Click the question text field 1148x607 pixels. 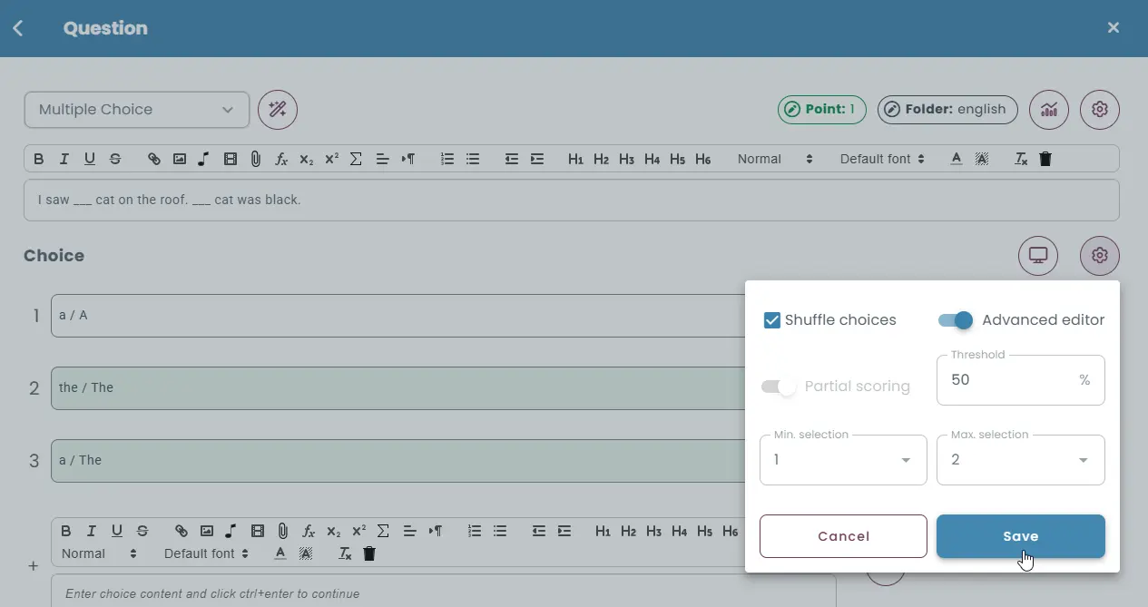[571, 200]
